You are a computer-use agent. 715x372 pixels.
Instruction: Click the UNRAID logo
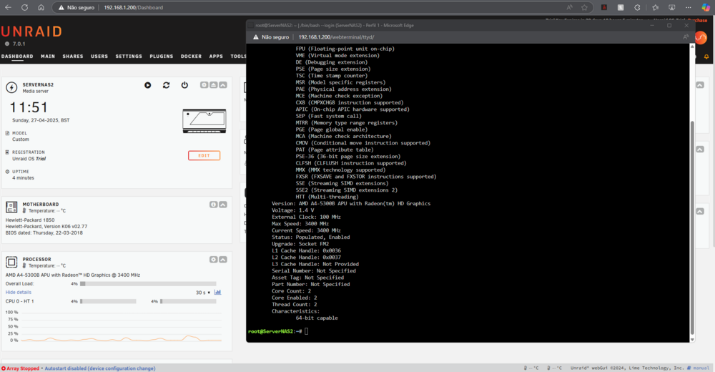31,31
